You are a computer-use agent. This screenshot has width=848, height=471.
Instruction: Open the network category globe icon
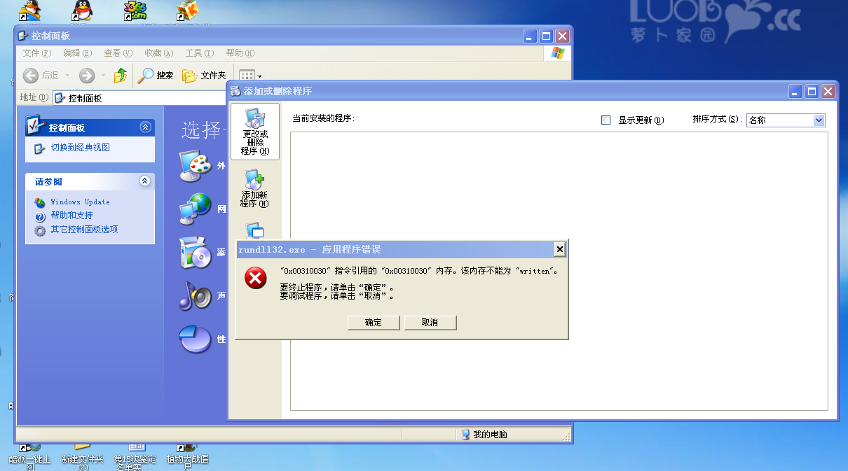pos(195,209)
